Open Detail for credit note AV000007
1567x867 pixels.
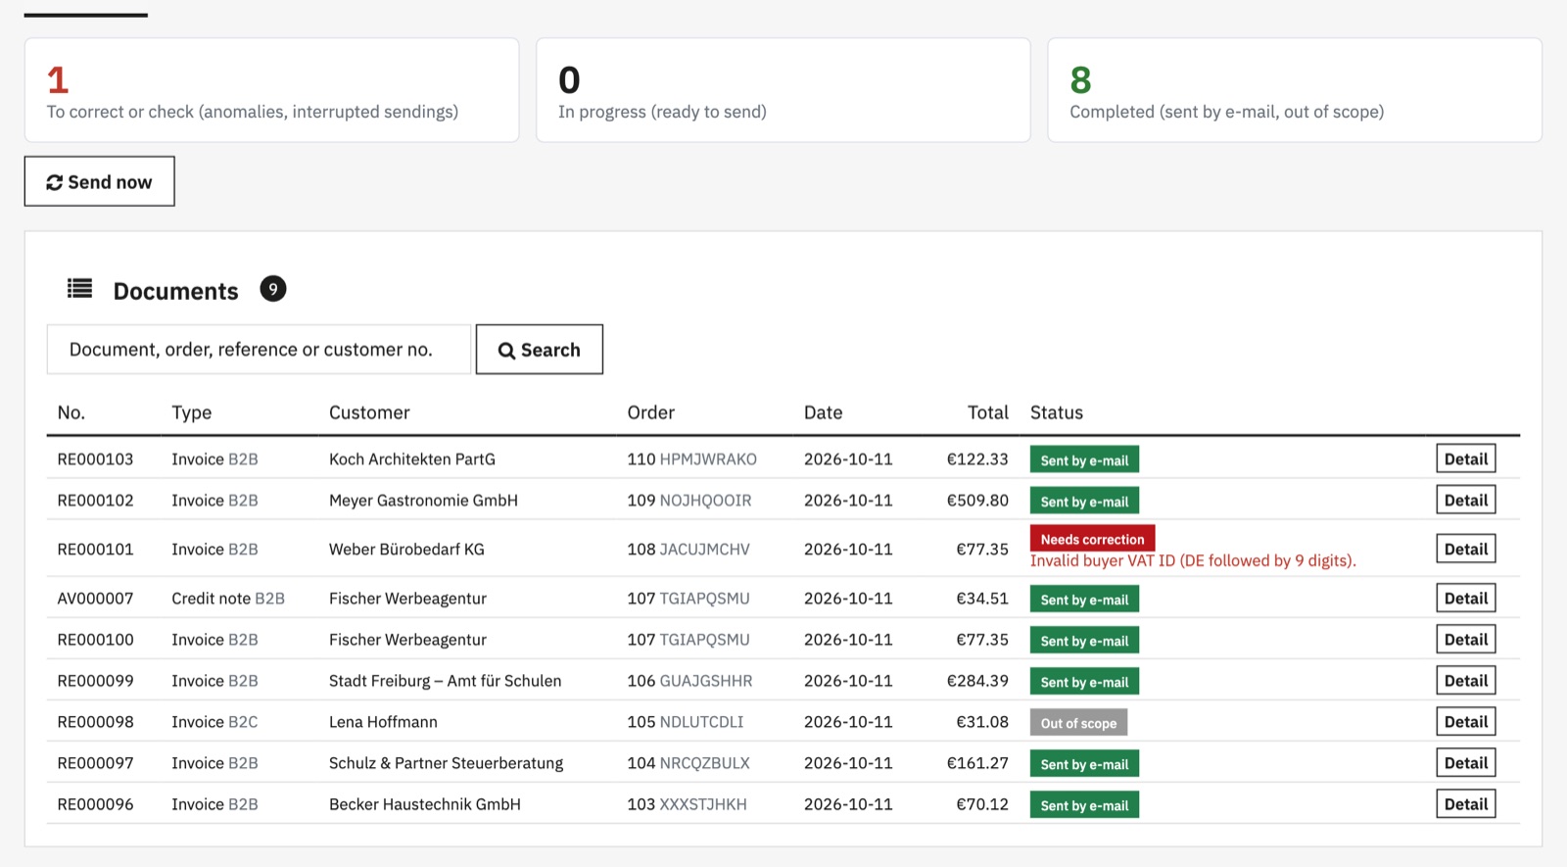point(1465,598)
